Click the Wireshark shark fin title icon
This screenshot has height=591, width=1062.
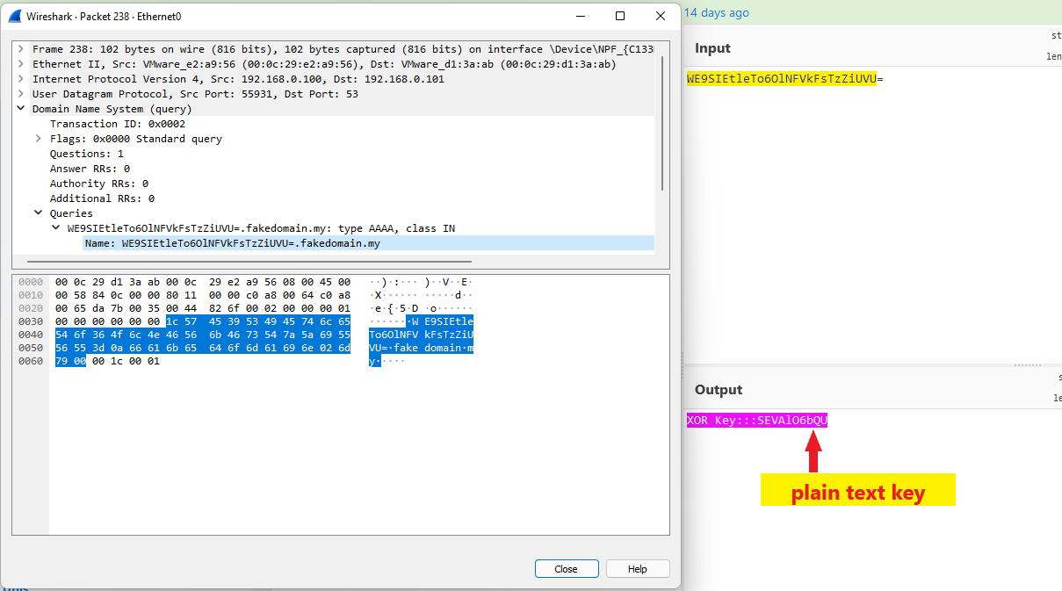(14, 16)
